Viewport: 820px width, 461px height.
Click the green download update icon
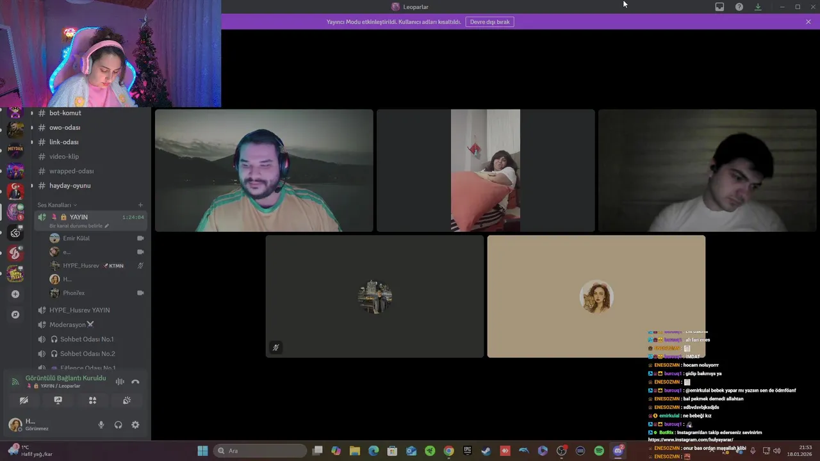pos(758,7)
